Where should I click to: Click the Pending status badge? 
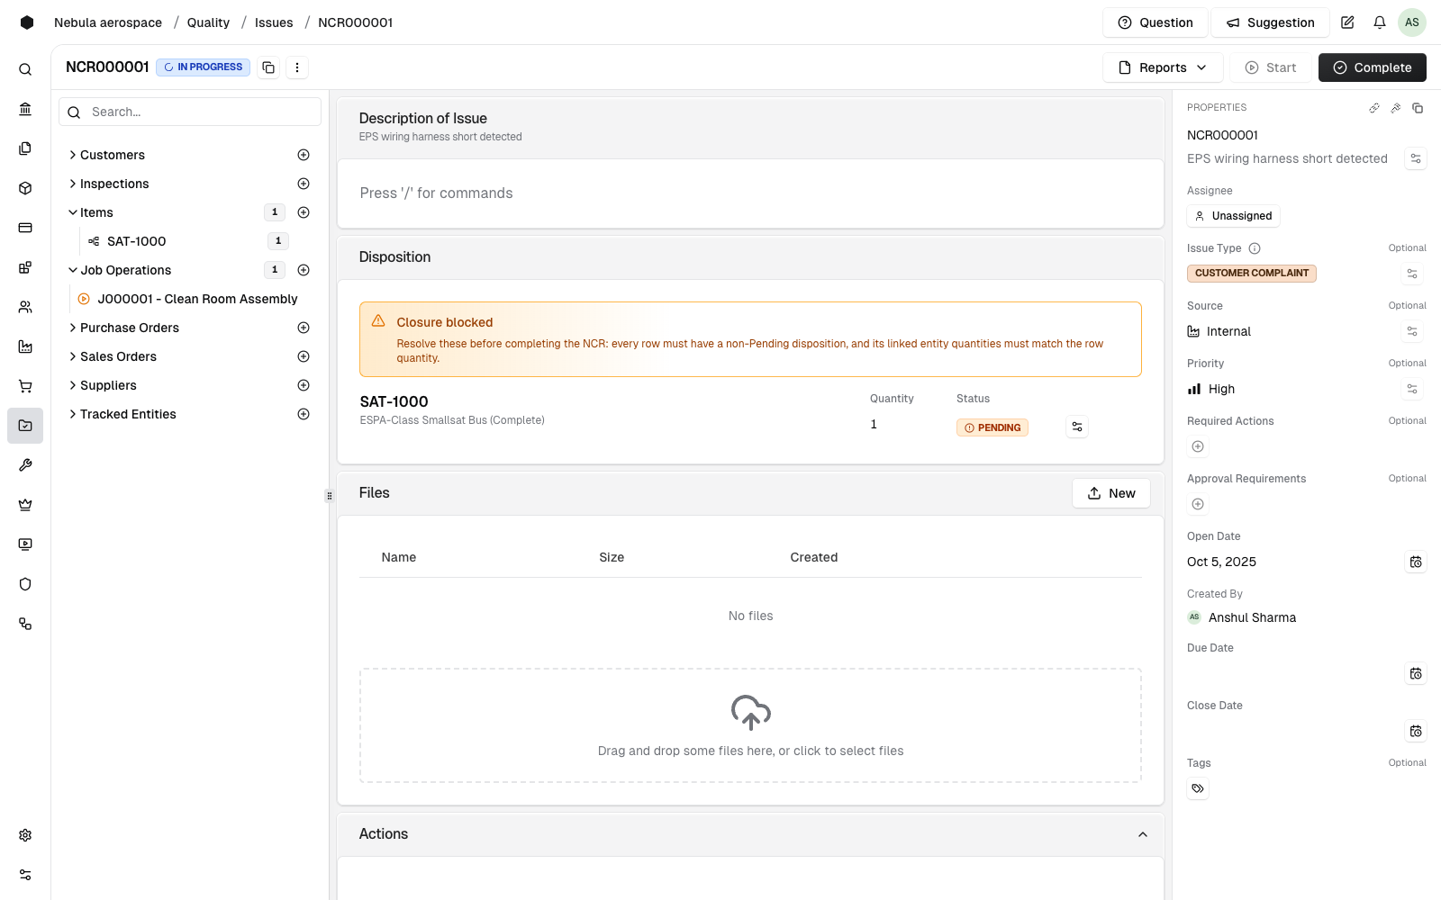point(992,427)
